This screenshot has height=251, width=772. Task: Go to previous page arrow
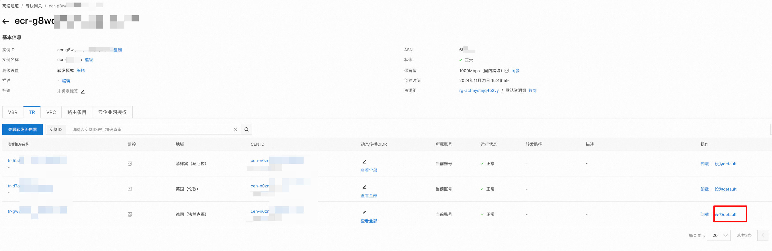pyautogui.click(x=763, y=235)
